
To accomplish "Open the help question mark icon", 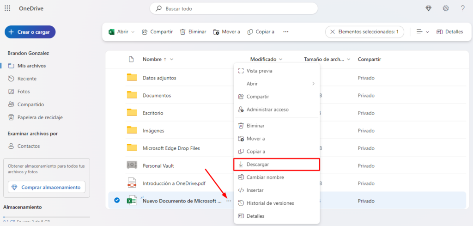I will tap(462, 8).
